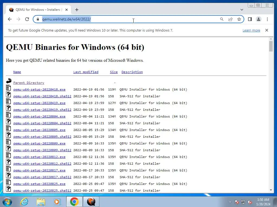277x207 pixels.
Task: Sort listing by Last modified column
Action: pyautogui.click(x=86, y=72)
